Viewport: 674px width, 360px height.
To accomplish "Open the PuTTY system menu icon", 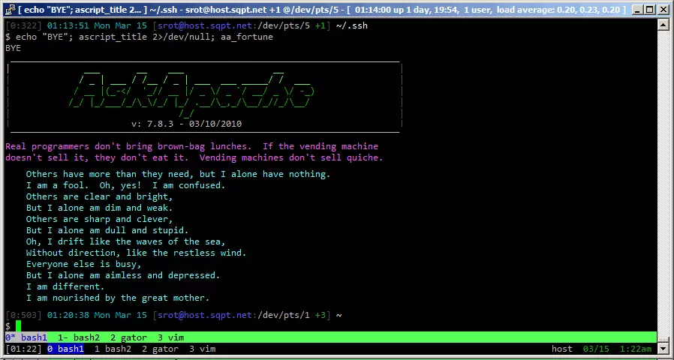I will coord(8,7).
